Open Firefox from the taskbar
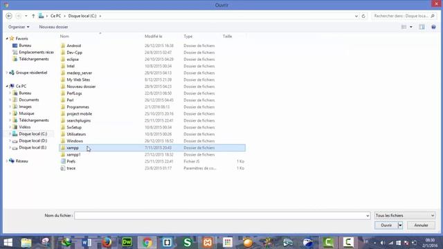The image size is (443, 249). coord(107,242)
